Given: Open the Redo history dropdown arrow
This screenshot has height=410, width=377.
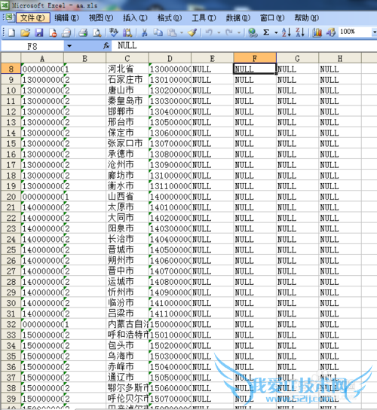Looking at the screenshot, I should coord(239,32).
